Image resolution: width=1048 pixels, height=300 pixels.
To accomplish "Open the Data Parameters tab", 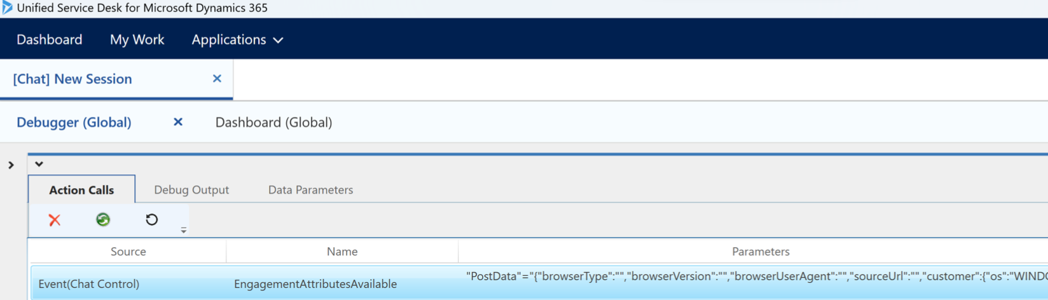I will pos(310,189).
